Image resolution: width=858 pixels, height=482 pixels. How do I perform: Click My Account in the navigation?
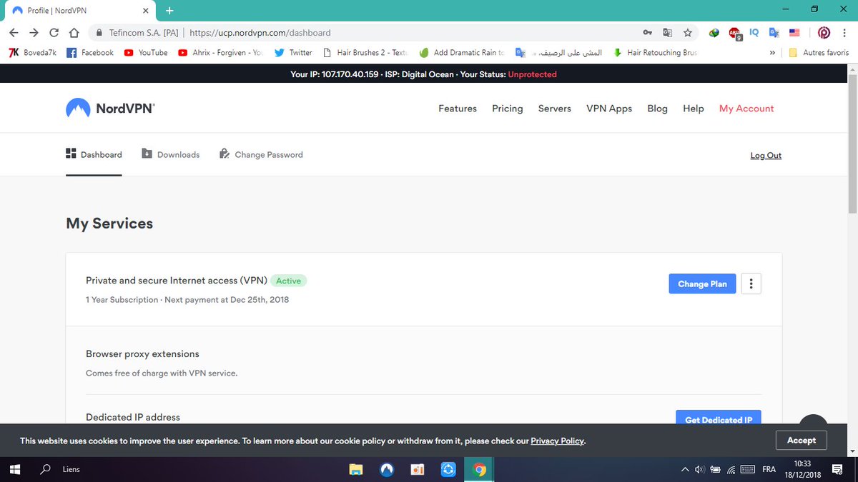pyautogui.click(x=746, y=109)
